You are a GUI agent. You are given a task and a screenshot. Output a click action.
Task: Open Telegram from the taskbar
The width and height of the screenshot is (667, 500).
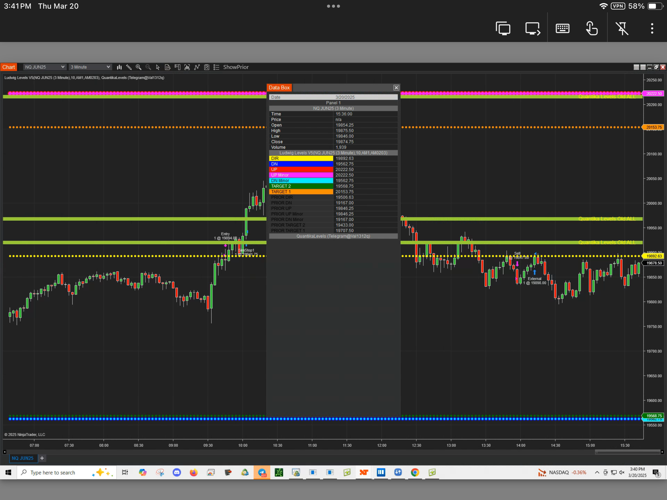click(262, 472)
